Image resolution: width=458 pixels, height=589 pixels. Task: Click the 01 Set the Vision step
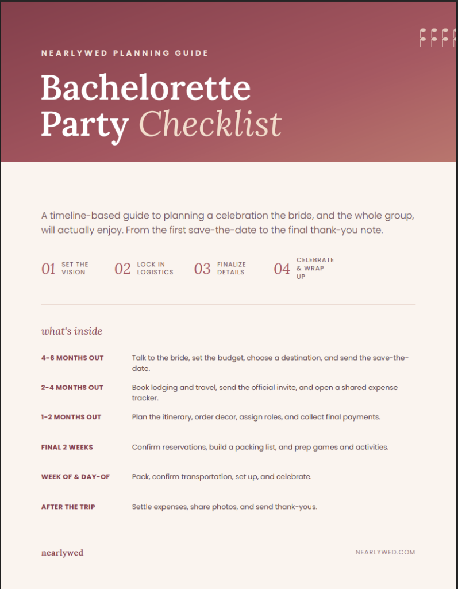point(65,269)
